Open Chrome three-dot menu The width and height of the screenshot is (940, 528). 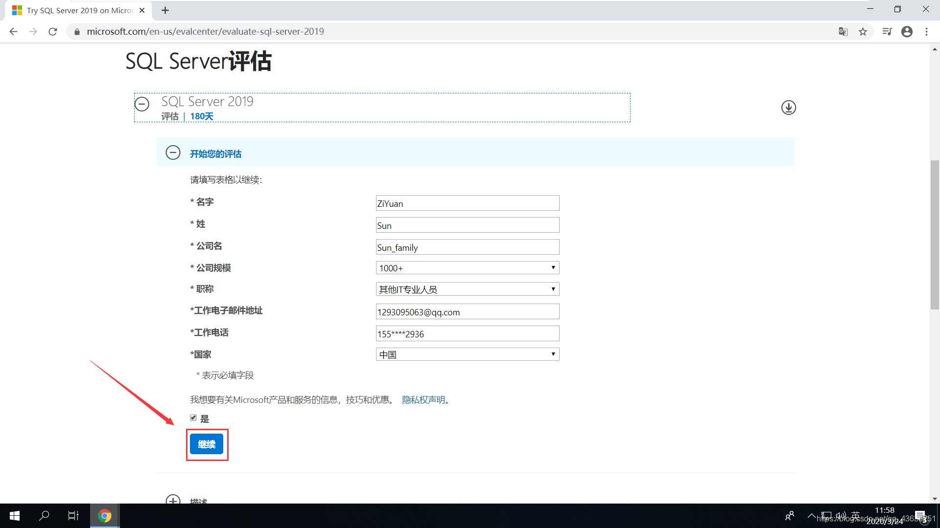[x=926, y=32]
